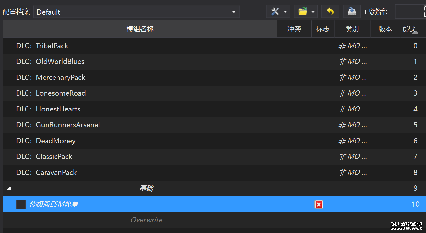Expand the dropdown arrow beside the folder icon

point(313,12)
